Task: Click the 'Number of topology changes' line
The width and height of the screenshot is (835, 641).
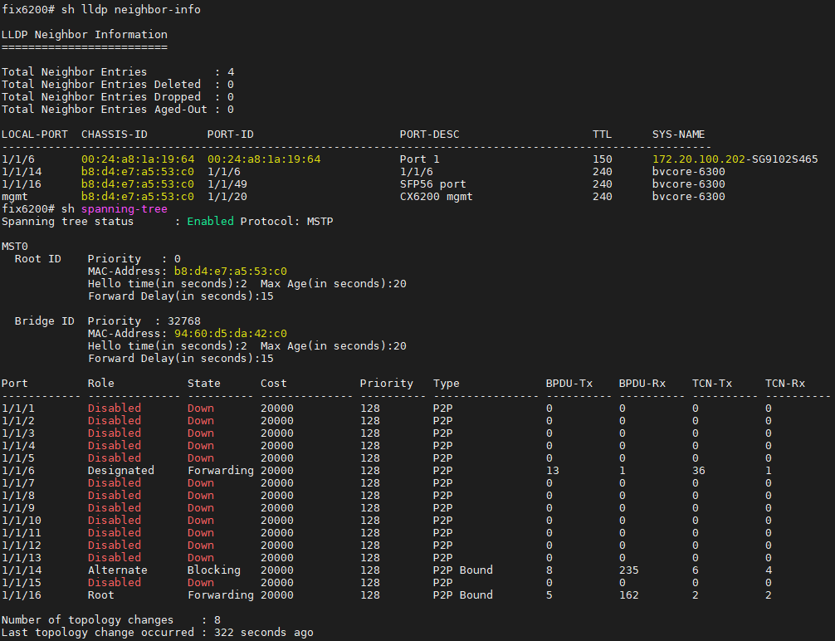Action: click(87, 619)
